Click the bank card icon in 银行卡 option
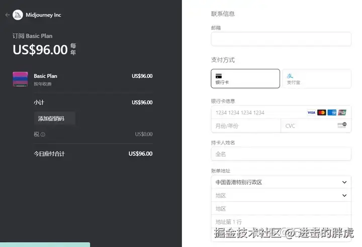 (x=219, y=76)
